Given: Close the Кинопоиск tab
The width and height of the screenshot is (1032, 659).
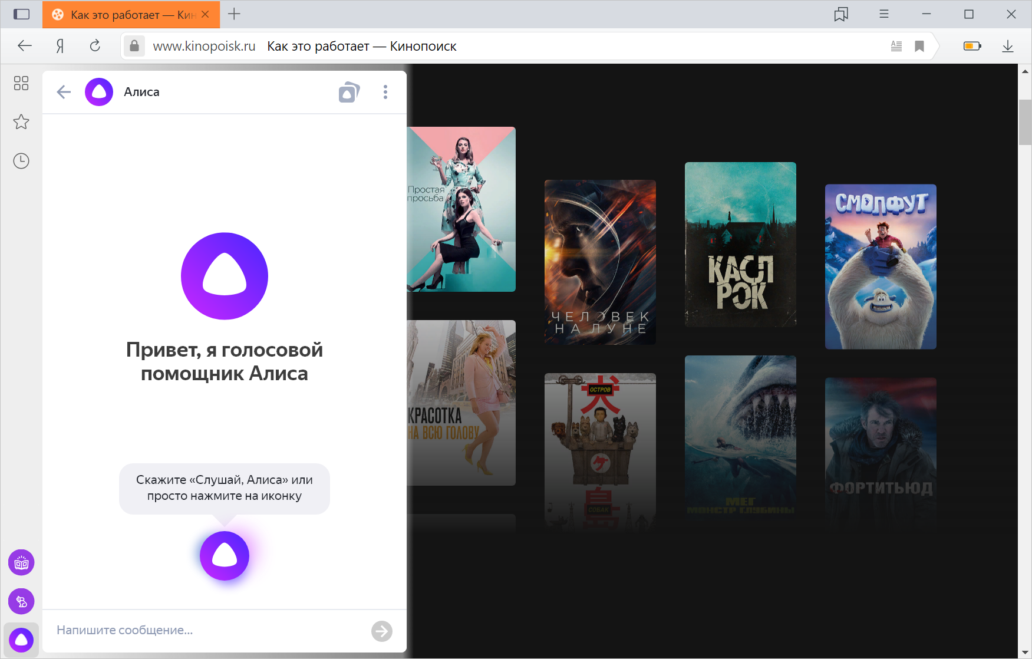Looking at the screenshot, I should click(205, 14).
